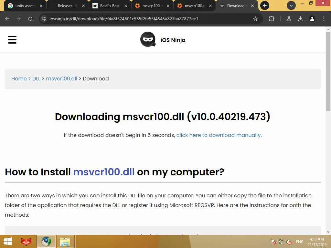Open the iOS Ninja hamburger menu
This screenshot has width=331, height=248.
(12, 40)
